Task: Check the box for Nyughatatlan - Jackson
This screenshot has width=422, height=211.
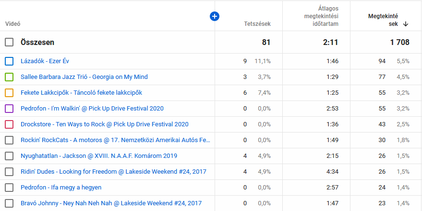Action: [x=9, y=156]
